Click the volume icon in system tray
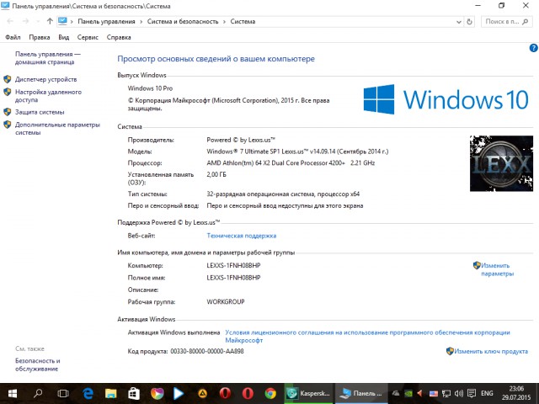Viewport: 539px width, 404px height. 458,393
